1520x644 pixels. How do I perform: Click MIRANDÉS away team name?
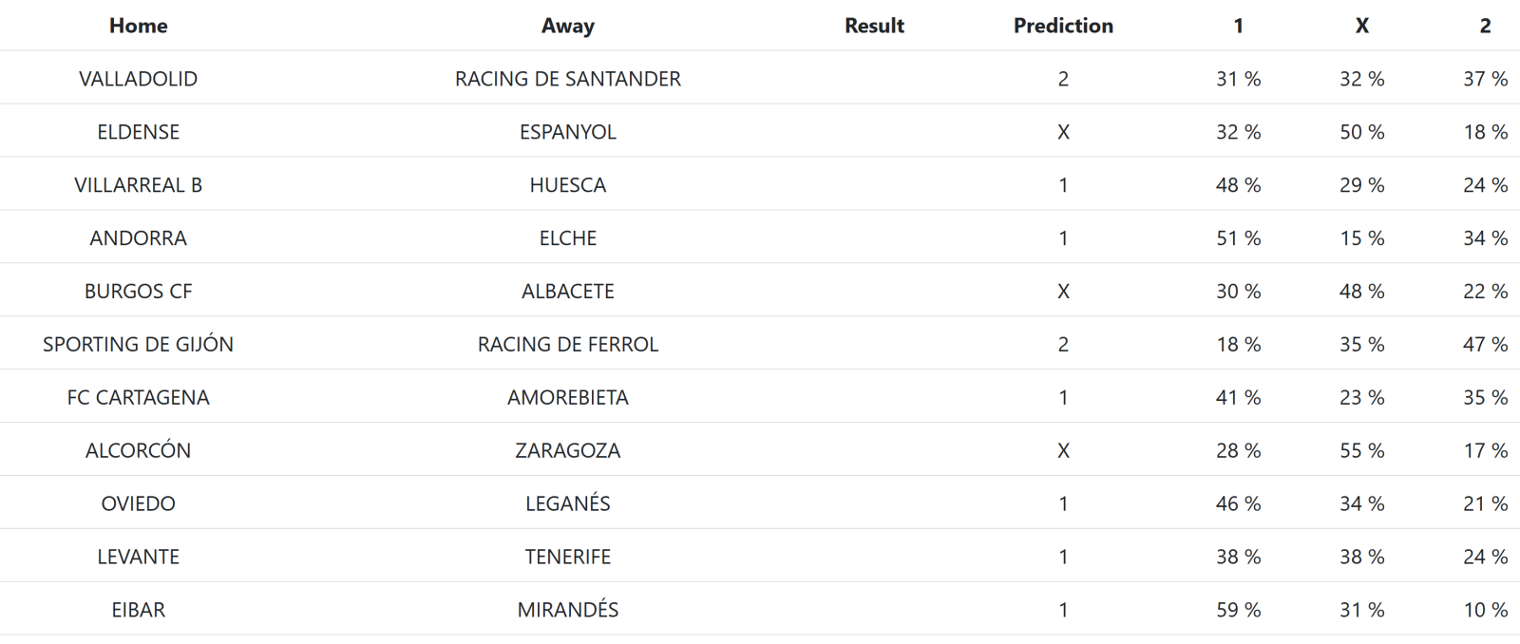[x=567, y=611]
